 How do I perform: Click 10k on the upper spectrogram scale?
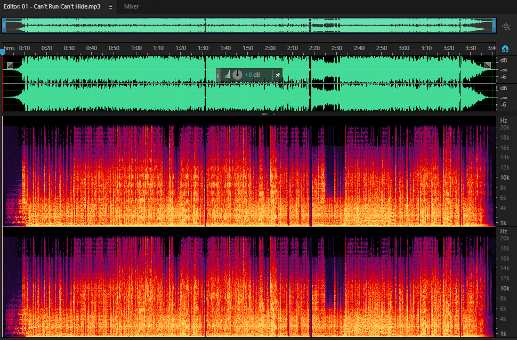pos(505,178)
